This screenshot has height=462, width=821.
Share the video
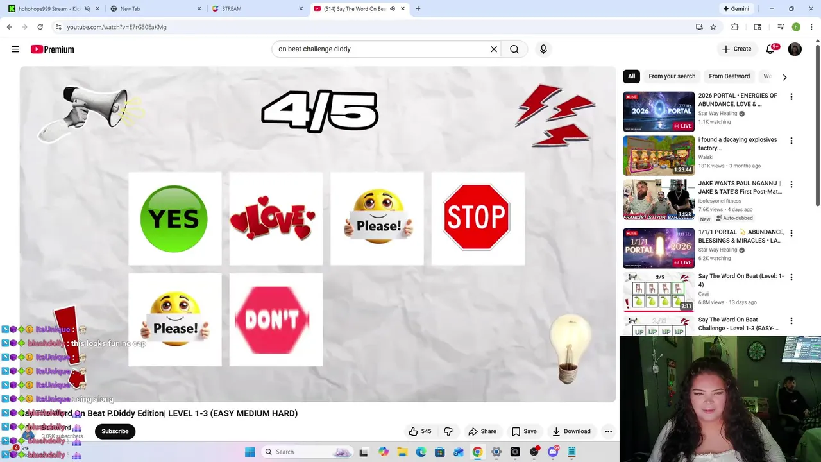coord(482,431)
